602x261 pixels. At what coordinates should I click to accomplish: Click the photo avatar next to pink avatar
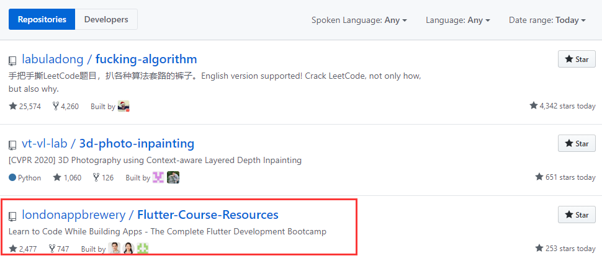(x=174, y=177)
